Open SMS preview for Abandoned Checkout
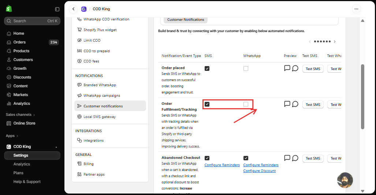The image size is (376, 195). 287,158
